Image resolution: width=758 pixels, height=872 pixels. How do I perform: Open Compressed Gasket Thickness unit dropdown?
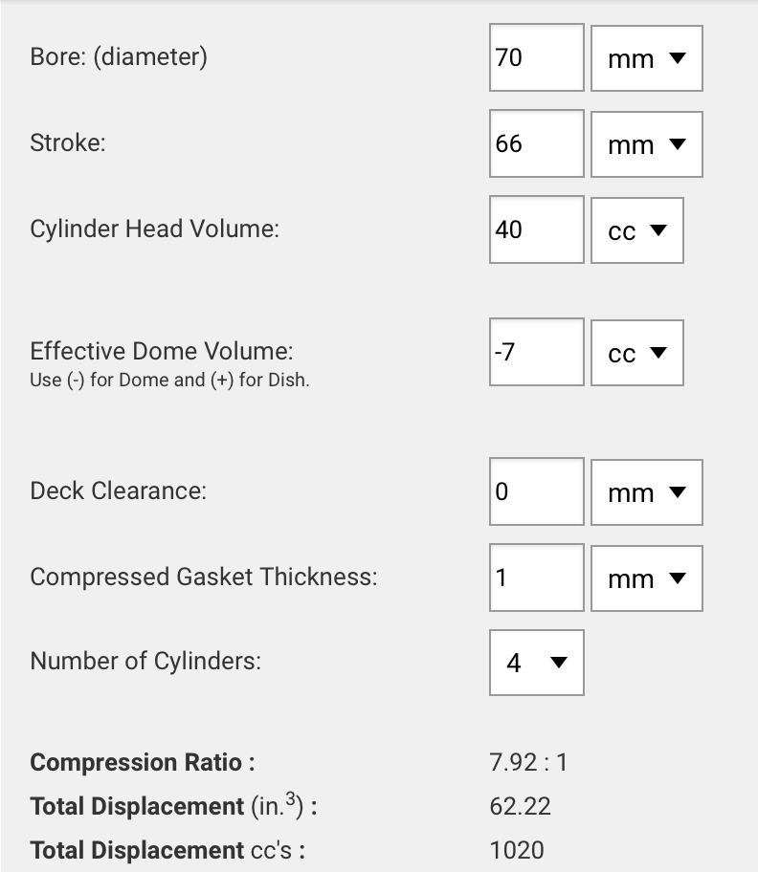[647, 578]
